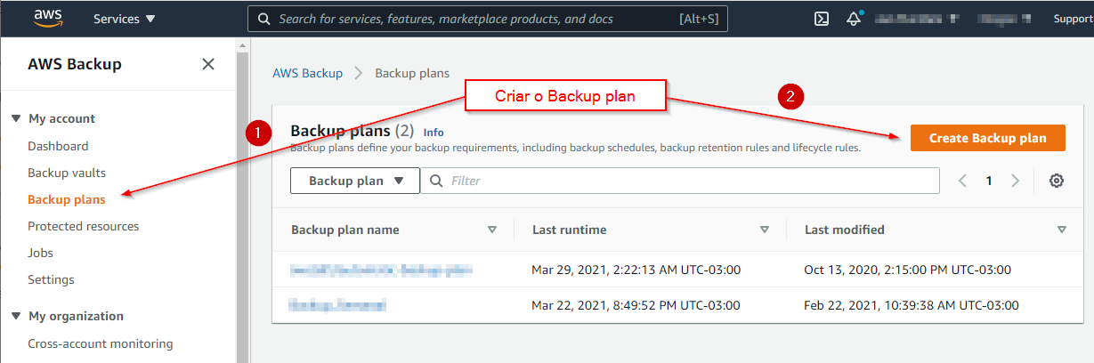Open Protected resources in sidebar
Screen dimensions: 1094x363
tap(83, 226)
